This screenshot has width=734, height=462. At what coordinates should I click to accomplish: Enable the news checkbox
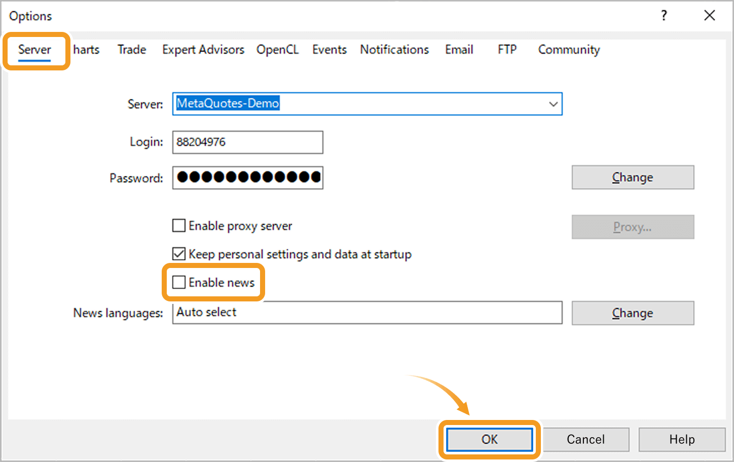(179, 282)
